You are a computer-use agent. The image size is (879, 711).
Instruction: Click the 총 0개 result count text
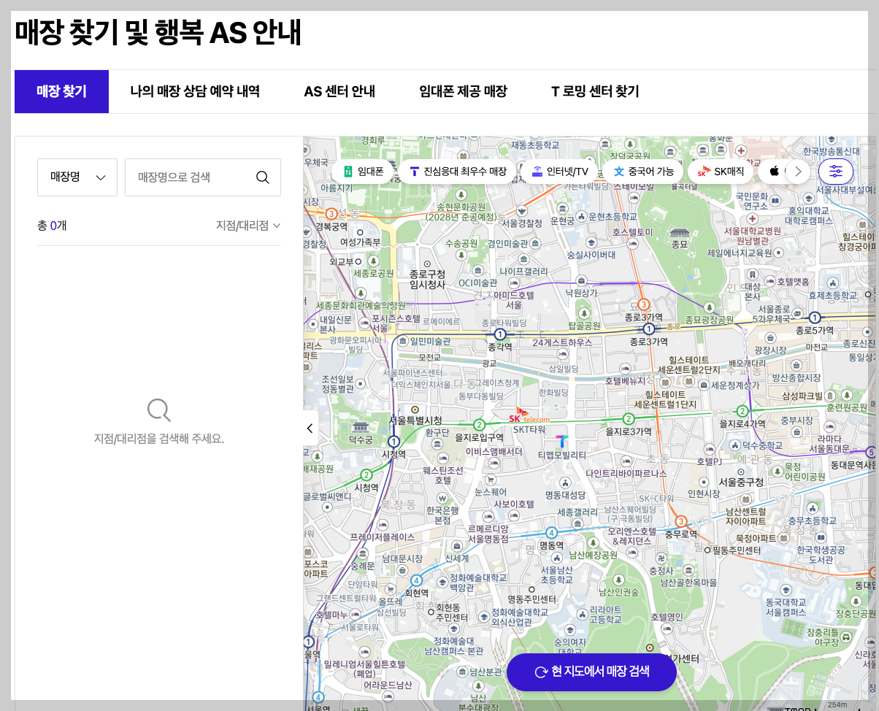point(52,226)
